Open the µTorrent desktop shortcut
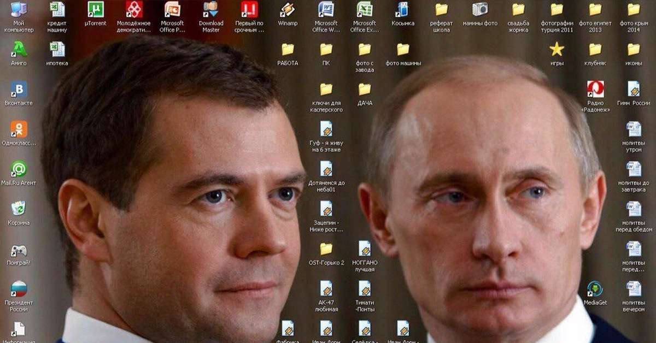Screen dimensions: 656x343 click(x=96, y=10)
